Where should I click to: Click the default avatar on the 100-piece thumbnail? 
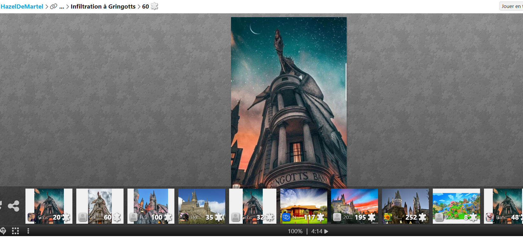[x=133, y=217]
